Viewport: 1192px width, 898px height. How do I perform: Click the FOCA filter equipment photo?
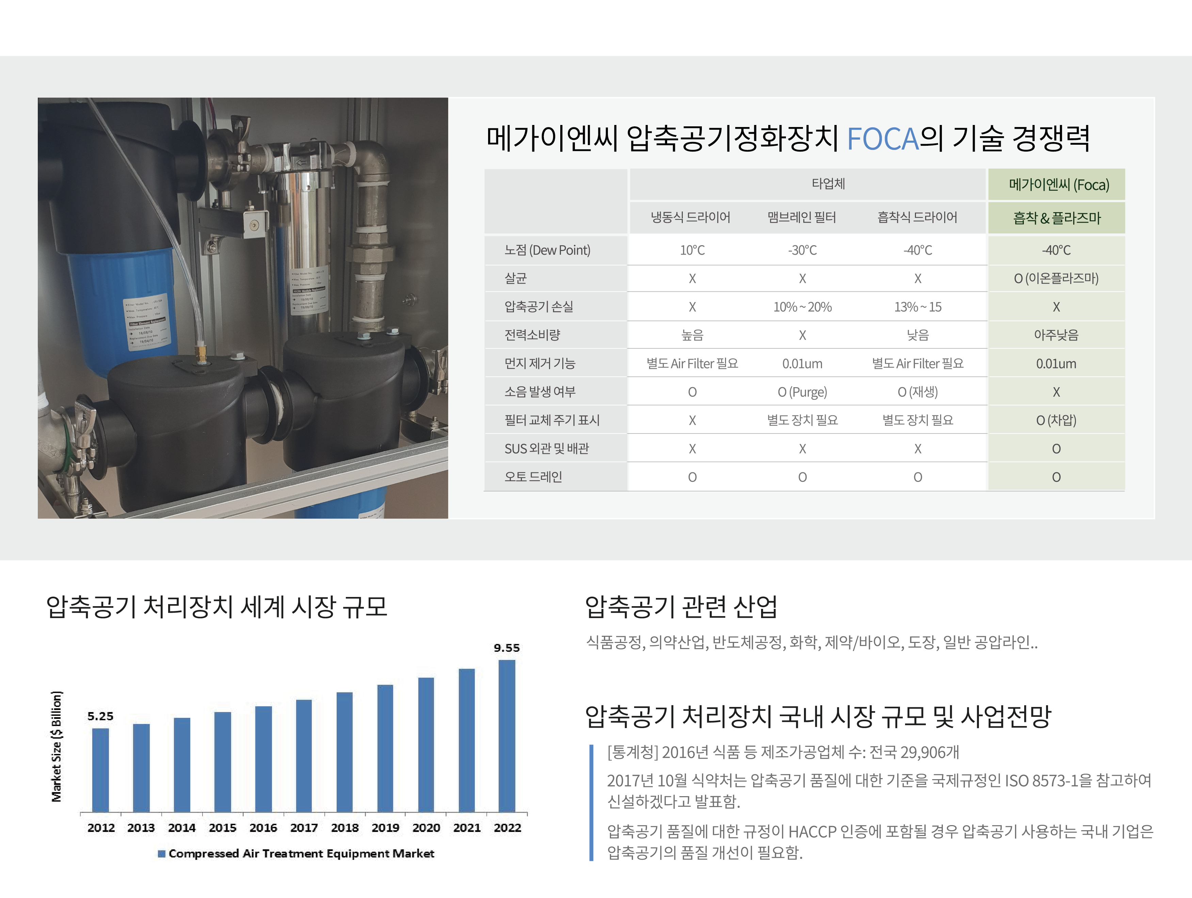[242, 308]
